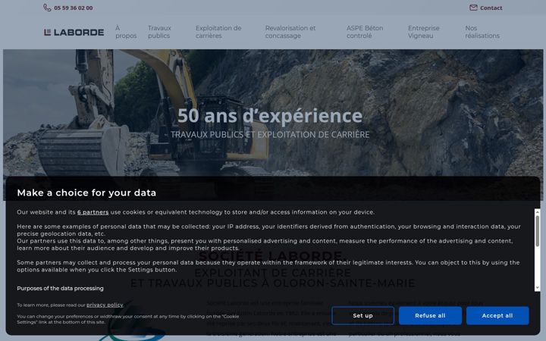Open the privacy policy link
The image size is (546, 341).
pyautogui.click(x=105, y=305)
